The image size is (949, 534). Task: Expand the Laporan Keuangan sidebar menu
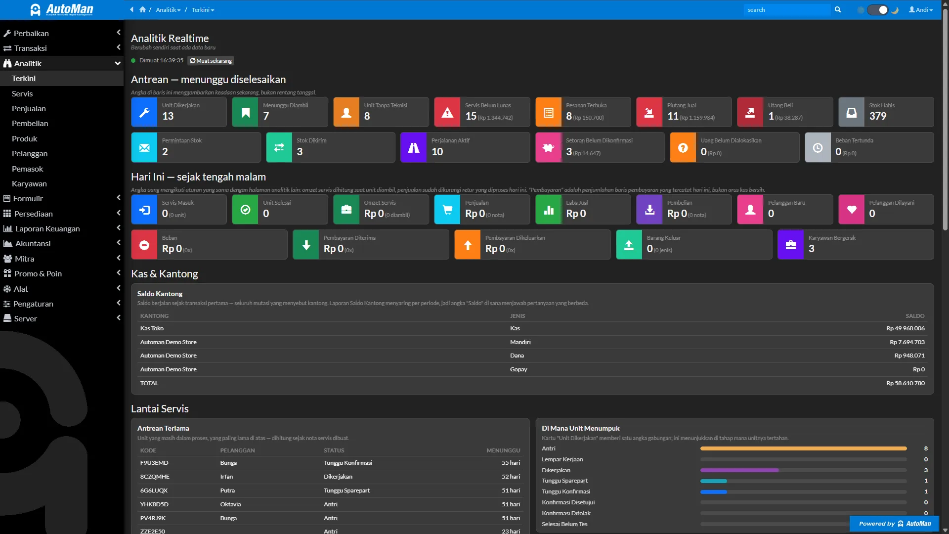(62, 228)
